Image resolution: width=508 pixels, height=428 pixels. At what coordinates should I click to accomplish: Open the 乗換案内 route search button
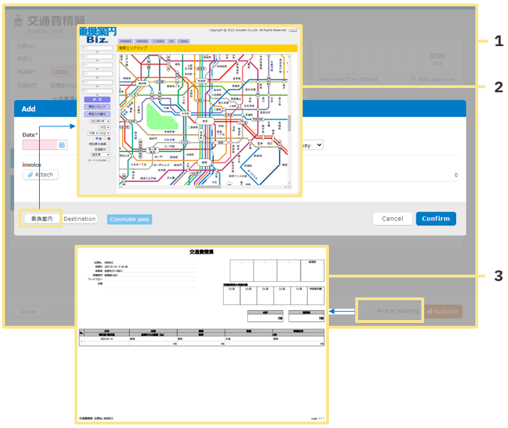41,219
